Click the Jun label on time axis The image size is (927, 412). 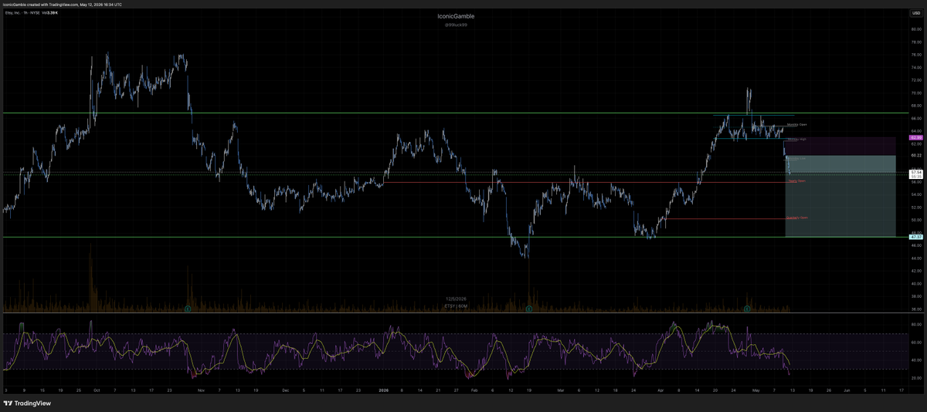click(x=847, y=390)
